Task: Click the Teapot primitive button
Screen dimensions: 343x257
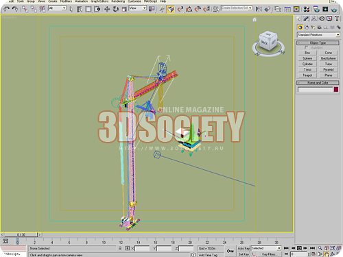Action: (307, 75)
